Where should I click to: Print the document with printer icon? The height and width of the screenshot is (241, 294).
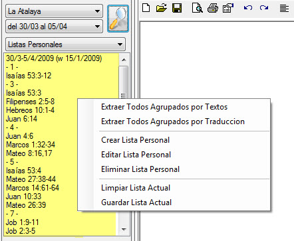[x=213, y=8]
